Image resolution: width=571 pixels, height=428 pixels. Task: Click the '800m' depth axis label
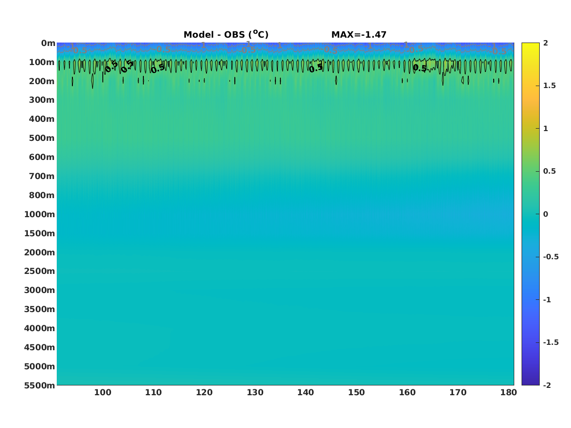(42, 196)
